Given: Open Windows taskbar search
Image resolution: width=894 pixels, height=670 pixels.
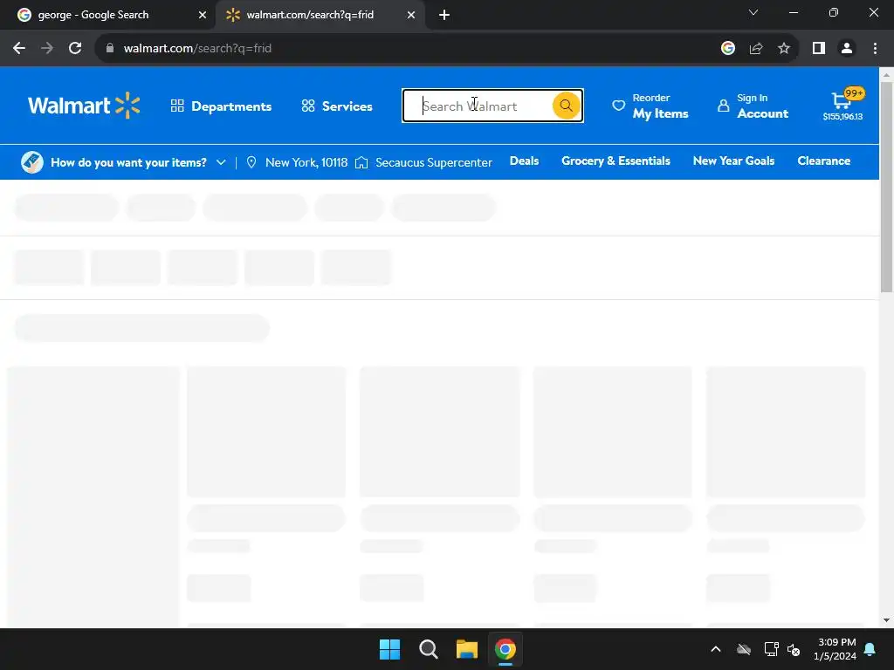Looking at the screenshot, I should click(428, 649).
